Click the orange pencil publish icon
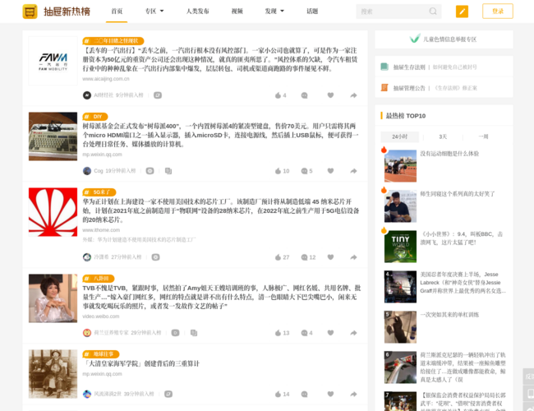This screenshot has height=411, width=534. 462,12
